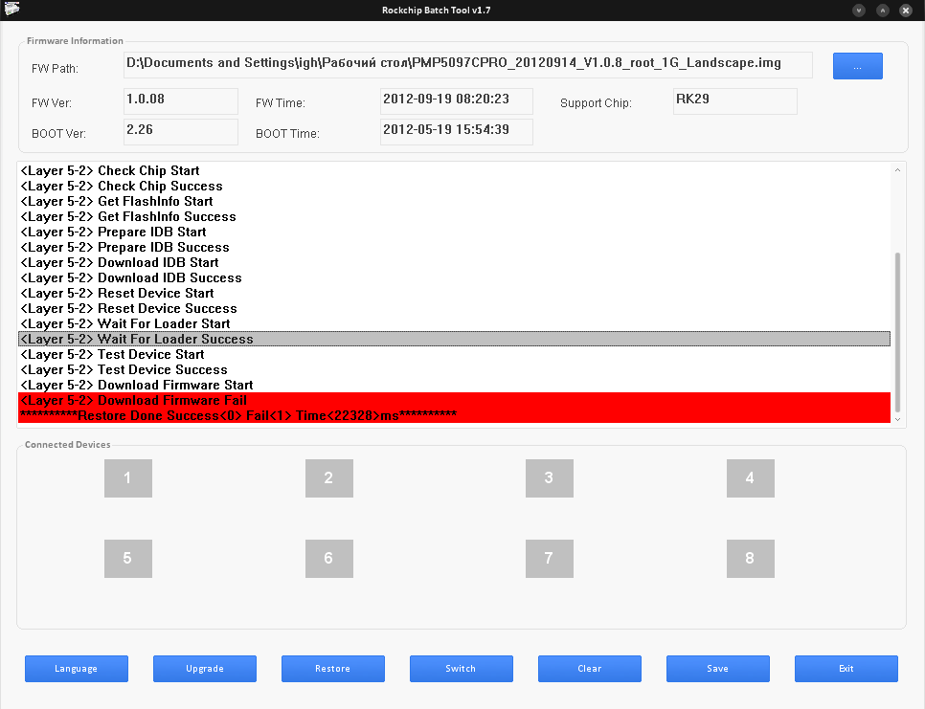The image size is (925, 709).
Task: Select log row 'Prepare IDB Success'
Action: point(454,247)
